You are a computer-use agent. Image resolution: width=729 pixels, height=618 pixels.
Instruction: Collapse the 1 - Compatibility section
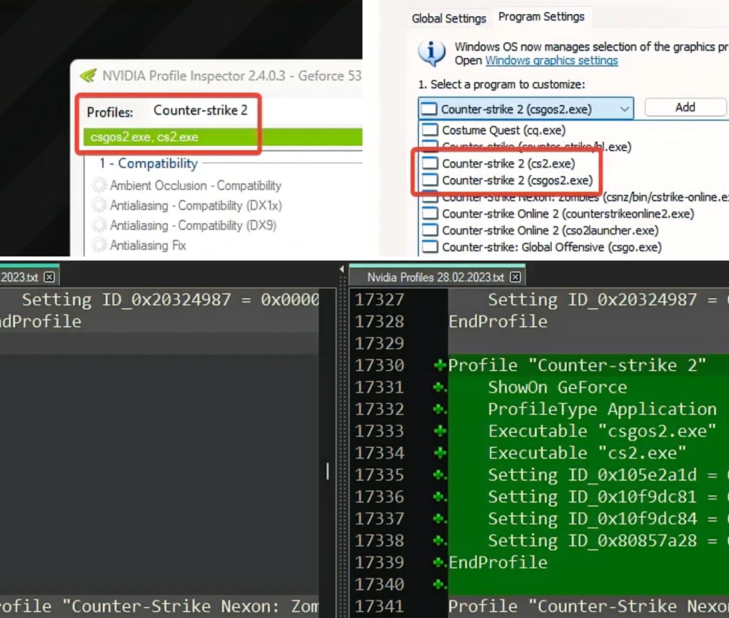coord(149,163)
